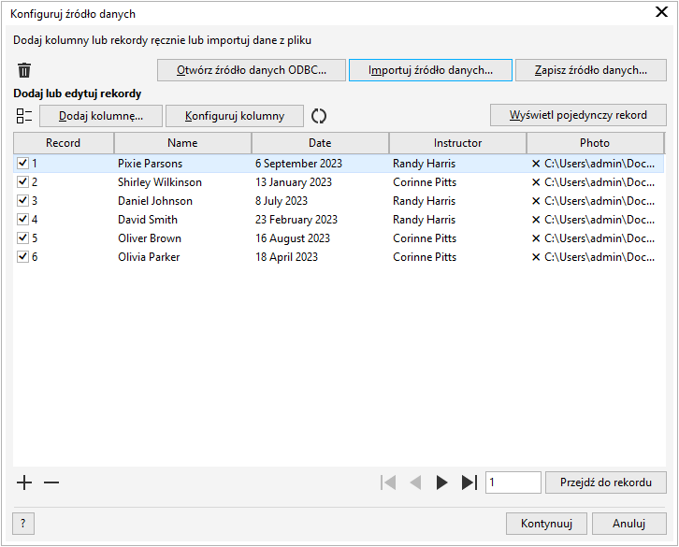The width and height of the screenshot is (679, 547).
Task: Click the Name column header
Action: (182, 143)
